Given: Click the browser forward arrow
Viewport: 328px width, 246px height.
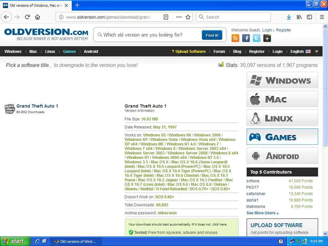Looking at the screenshot, I should coord(17,17).
